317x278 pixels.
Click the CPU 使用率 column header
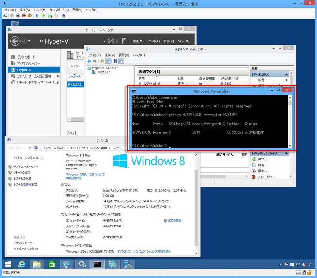coord(207,78)
